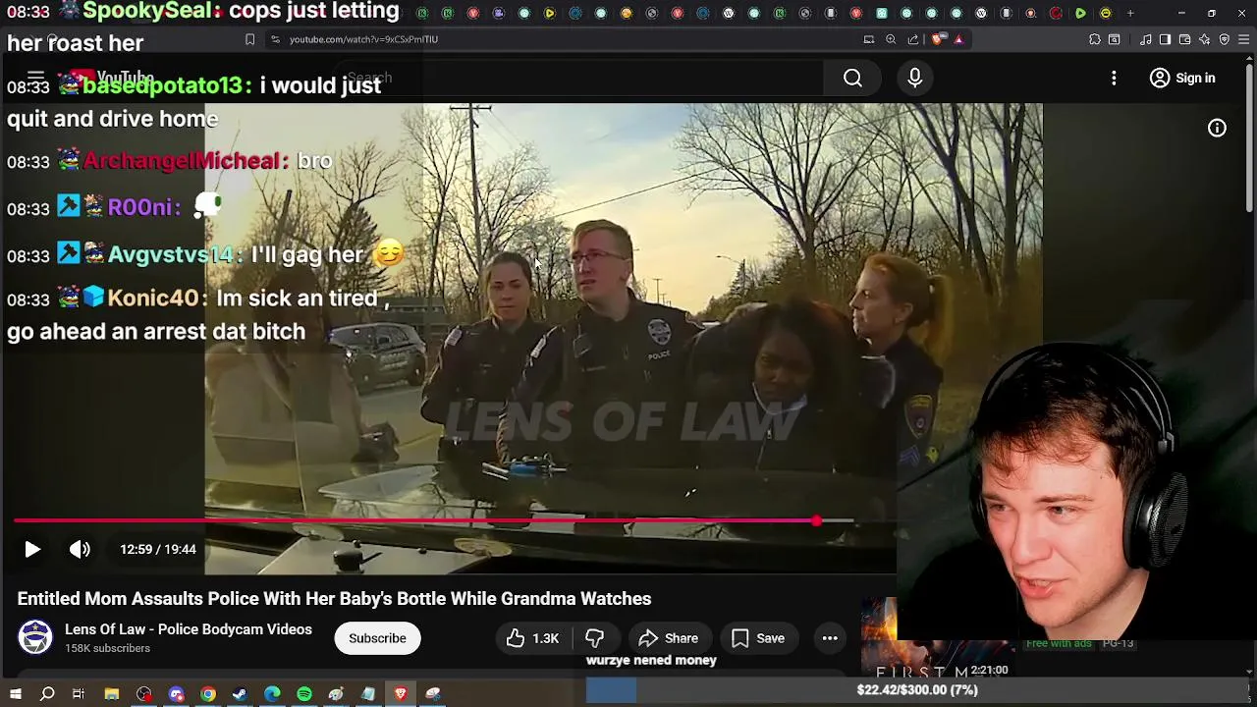Focus the YouTube search field

579,78
